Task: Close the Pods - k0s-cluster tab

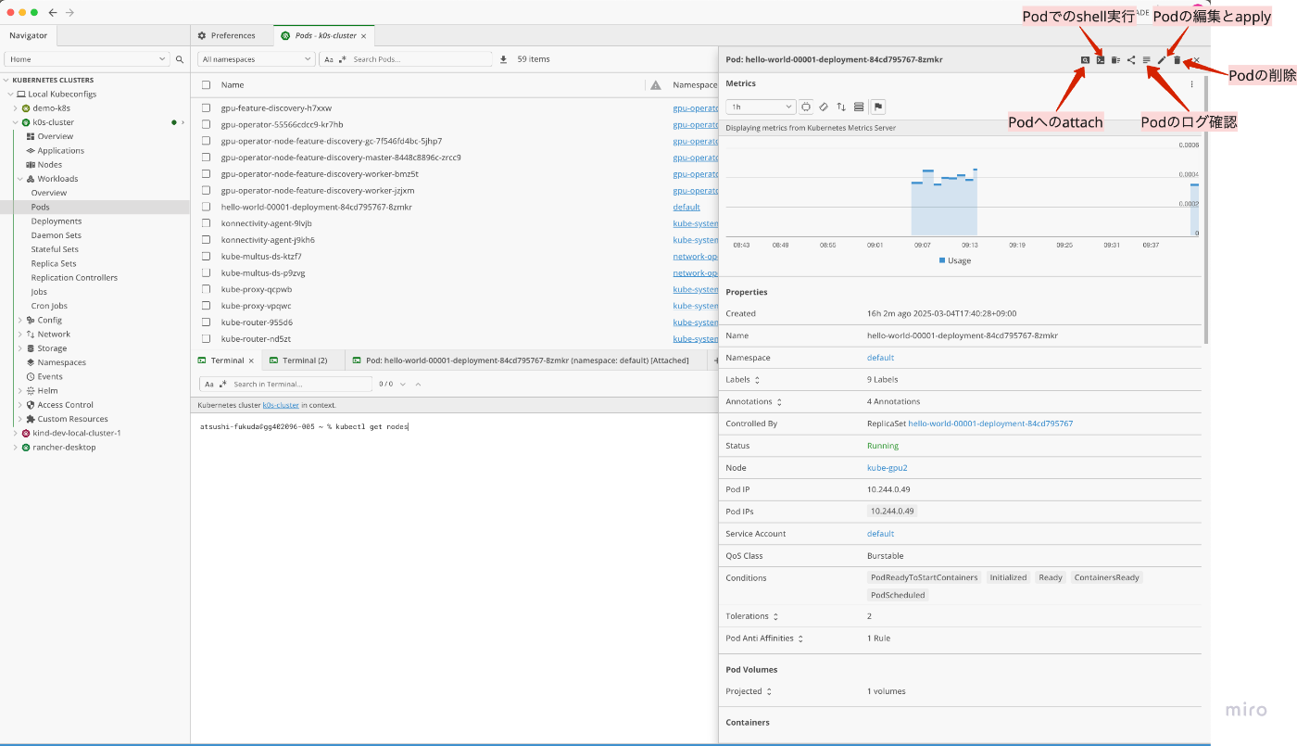Action: 364,36
